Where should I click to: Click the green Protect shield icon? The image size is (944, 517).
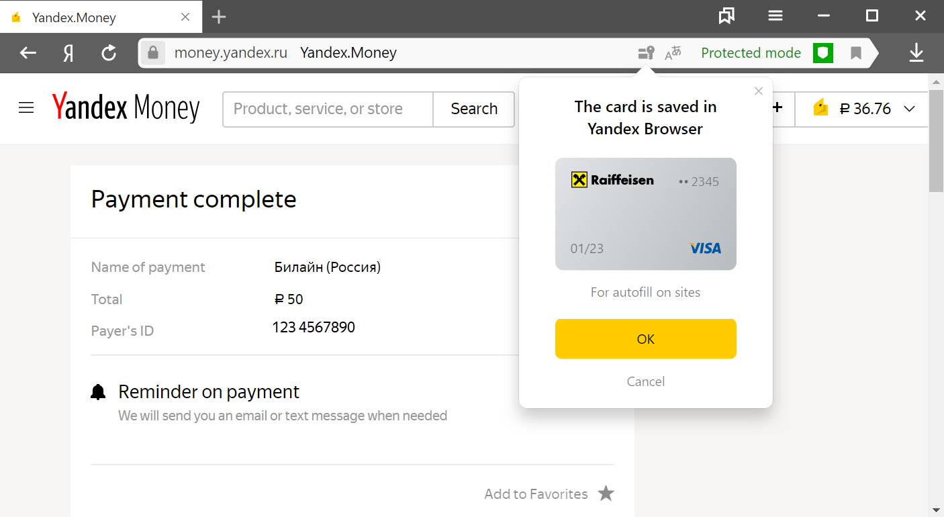pos(823,53)
